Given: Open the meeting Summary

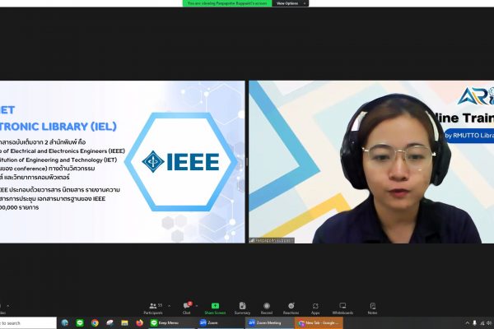Looking at the screenshot, I should [x=242, y=308].
